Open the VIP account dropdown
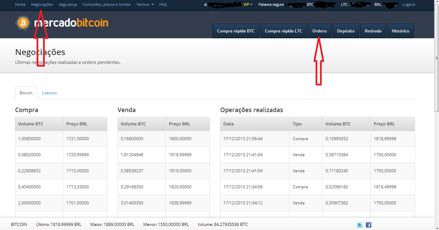This screenshot has height=230, width=439. pyautogui.click(x=248, y=4)
